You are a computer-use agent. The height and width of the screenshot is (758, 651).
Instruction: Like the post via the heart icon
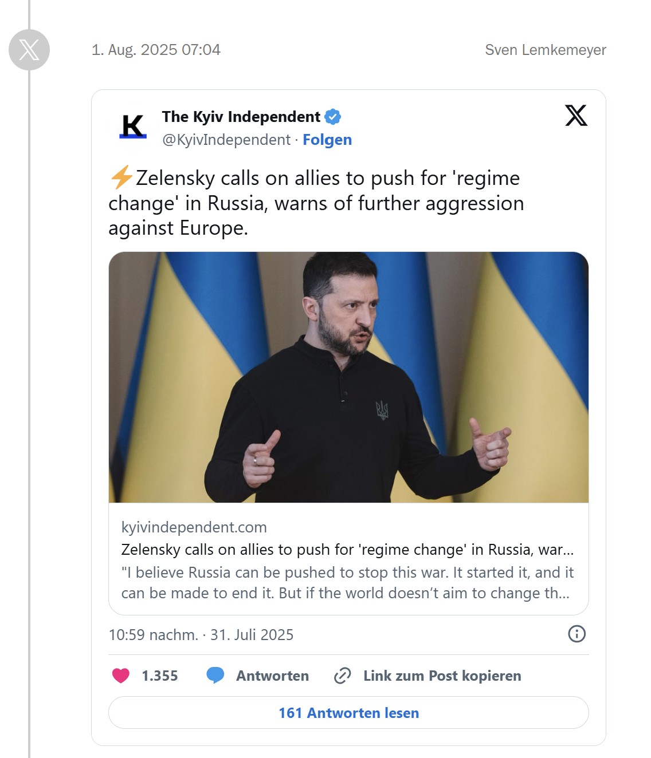pyautogui.click(x=121, y=676)
